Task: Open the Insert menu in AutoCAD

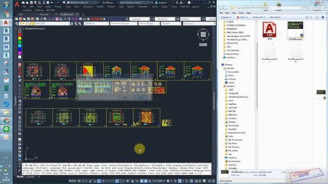Action: point(48,7)
